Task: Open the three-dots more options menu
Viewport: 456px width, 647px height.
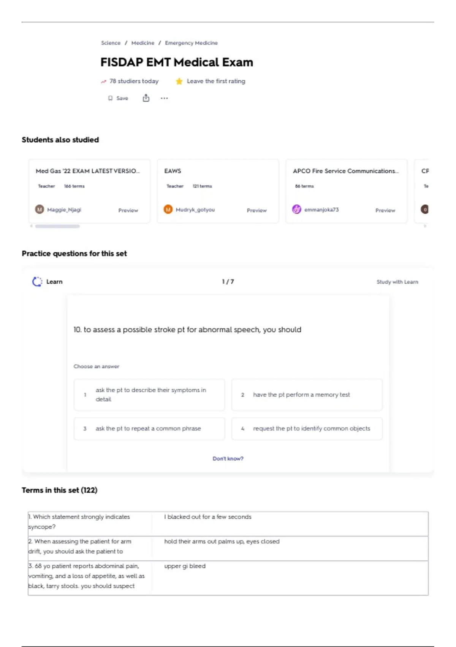Action: click(x=164, y=98)
